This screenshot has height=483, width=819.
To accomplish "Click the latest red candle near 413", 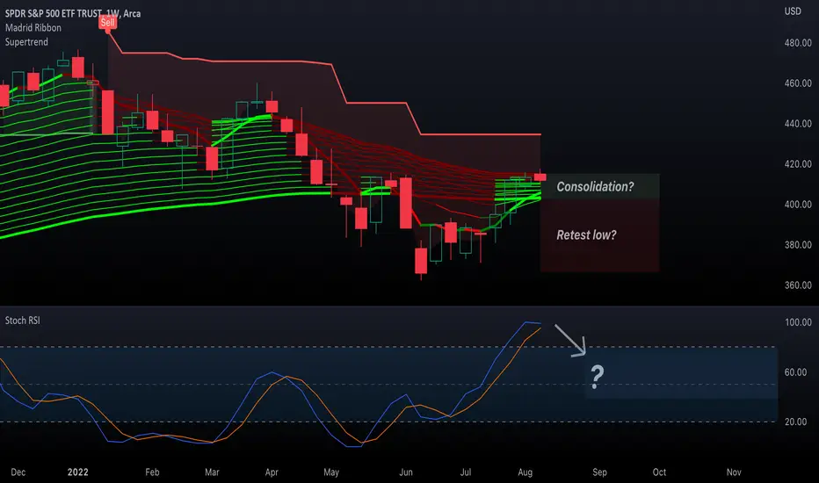I will click(540, 177).
